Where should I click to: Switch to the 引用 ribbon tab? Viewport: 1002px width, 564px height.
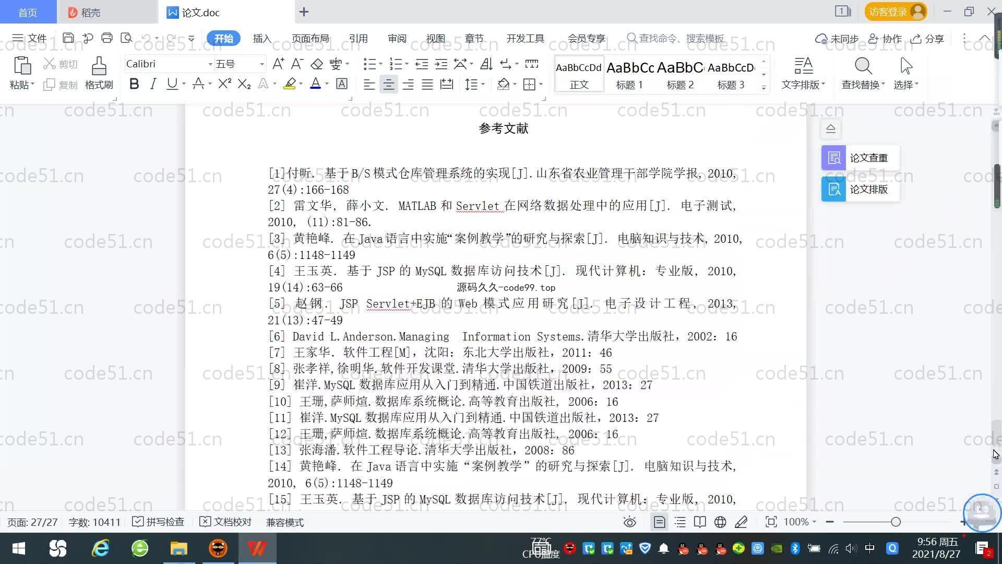(x=359, y=39)
